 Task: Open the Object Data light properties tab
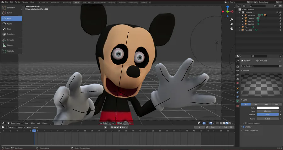click(237, 101)
